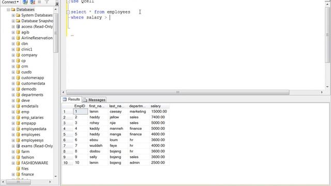
Task: Click the cell containing admin
Action: coord(138,163)
